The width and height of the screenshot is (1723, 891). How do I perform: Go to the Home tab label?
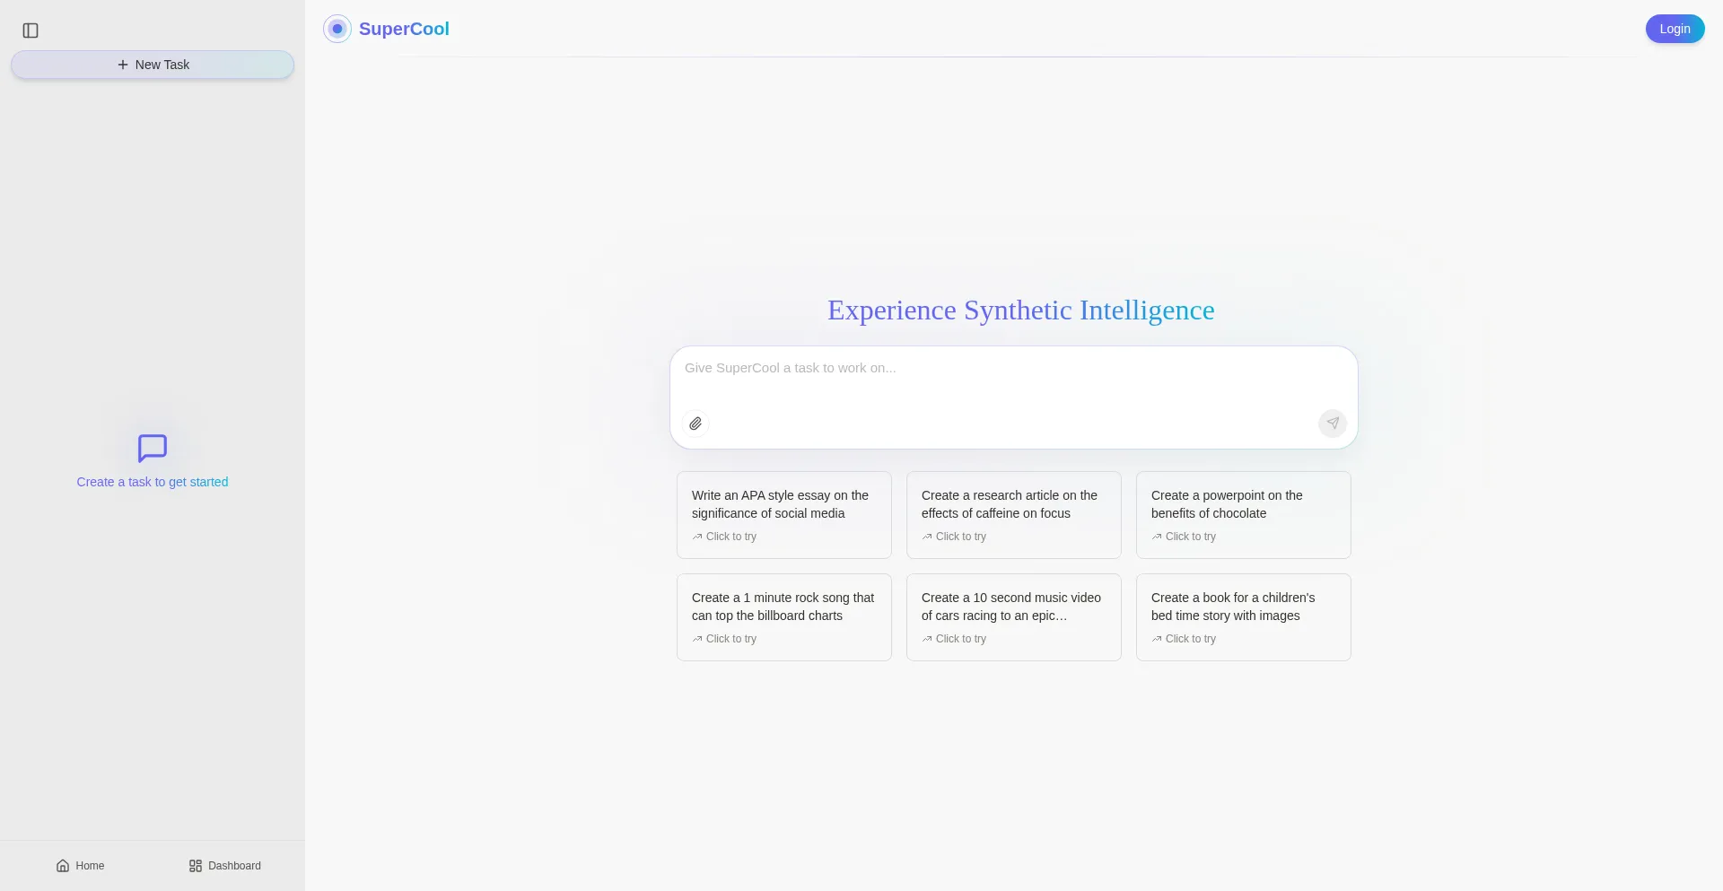click(x=90, y=866)
